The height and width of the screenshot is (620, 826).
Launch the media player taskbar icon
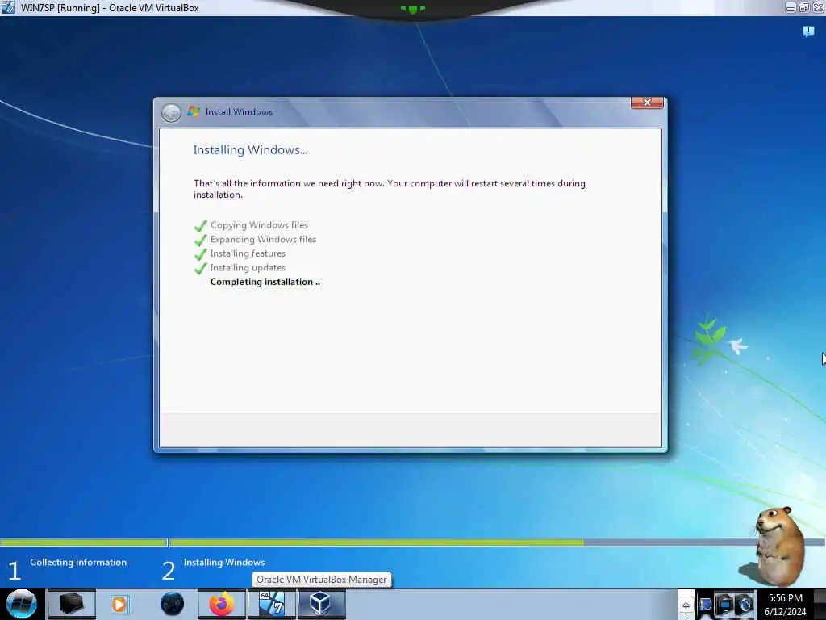tap(119, 604)
